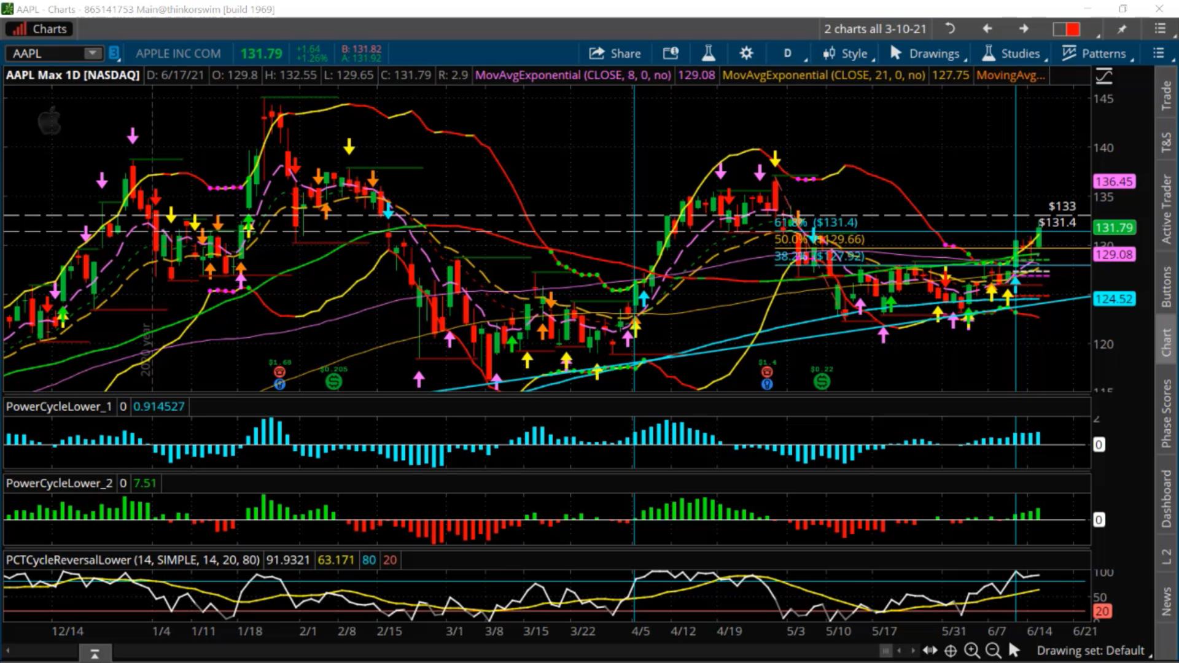This screenshot has height=663, width=1179.
Task: Click the left blue lightbulb event icon
Action: [x=279, y=384]
